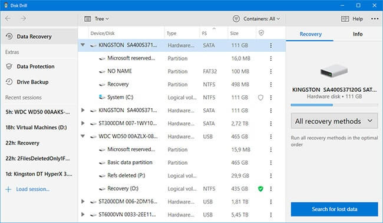Switch to the Info tab
The image size is (383, 223).
[x=358, y=34]
